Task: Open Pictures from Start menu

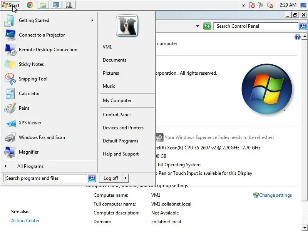Action: pos(111,73)
